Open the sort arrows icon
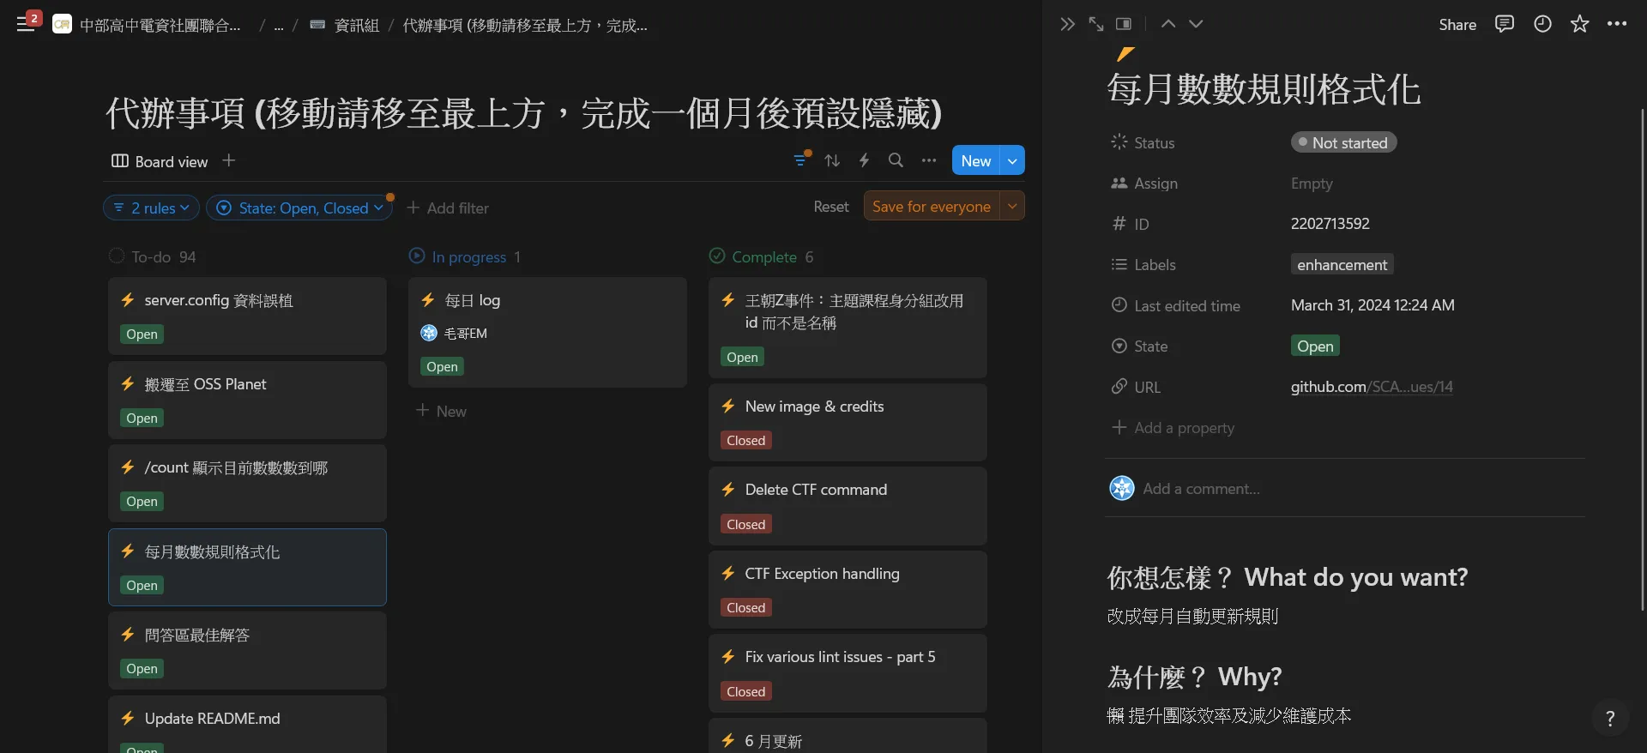The width and height of the screenshot is (1647, 753). [832, 160]
